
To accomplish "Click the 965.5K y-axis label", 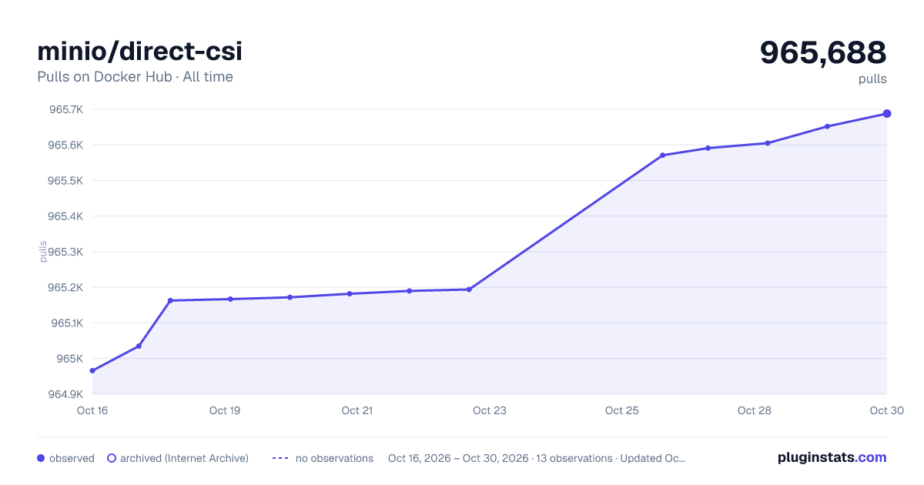I will [66, 181].
